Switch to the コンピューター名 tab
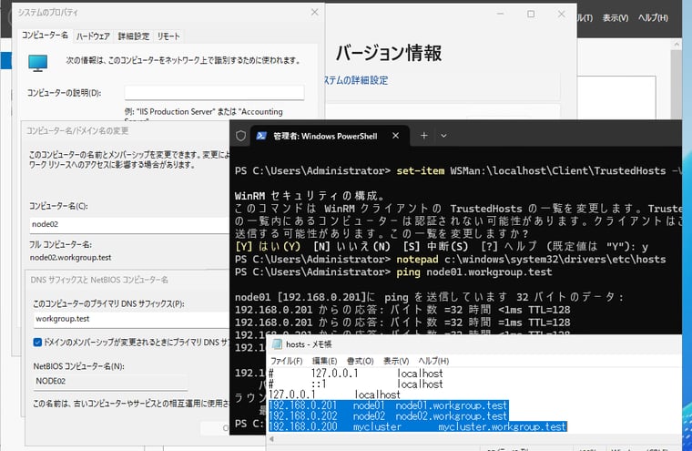The height and width of the screenshot is (451, 692). point(45,36)
